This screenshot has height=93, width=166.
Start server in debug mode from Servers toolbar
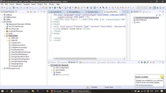coord(142,62)
